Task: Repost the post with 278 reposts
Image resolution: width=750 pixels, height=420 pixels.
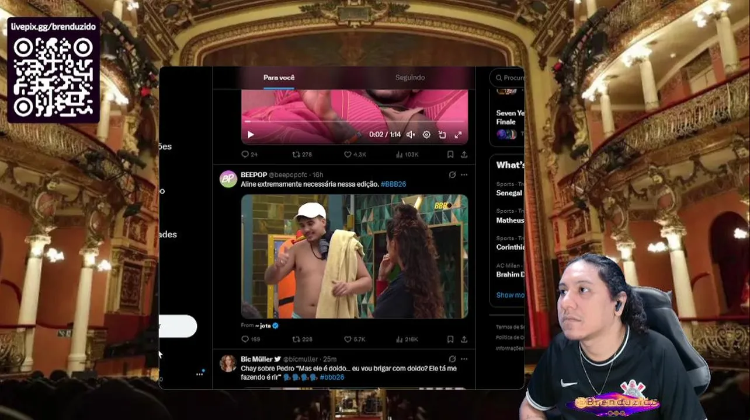Action: pyautogui.click(x=302, y=155)
